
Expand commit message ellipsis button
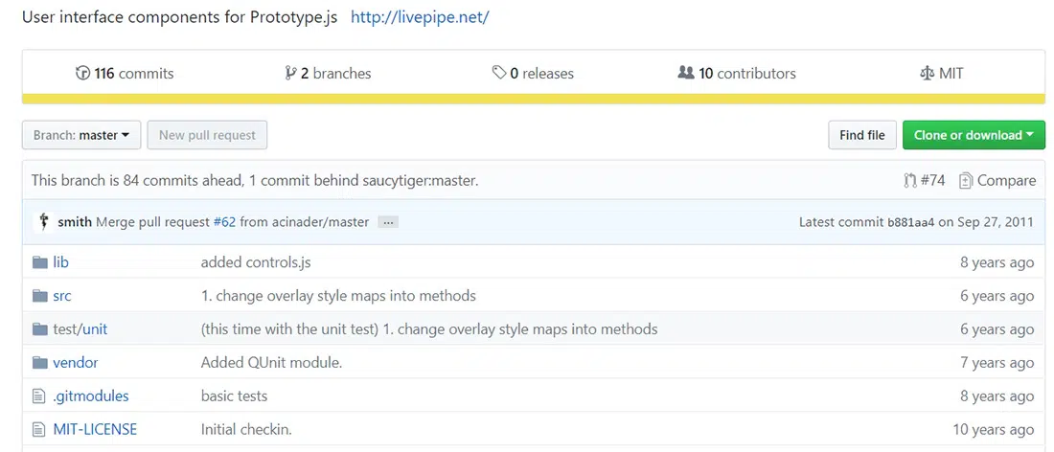[x=387, y=222]
